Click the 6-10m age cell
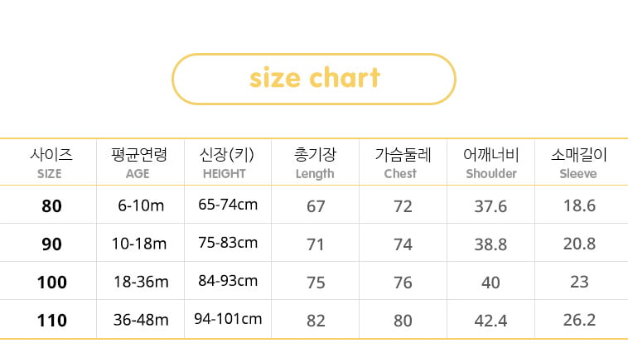Screen dimensions: 628x348 [x=141, y=205]
